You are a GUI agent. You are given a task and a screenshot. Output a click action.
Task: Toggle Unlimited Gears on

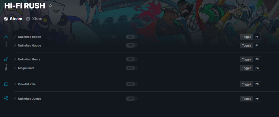pos(132,59)
